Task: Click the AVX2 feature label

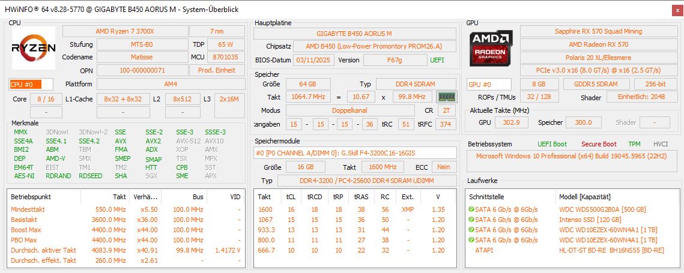Action: pyautogui.click(x=153, y=141)
